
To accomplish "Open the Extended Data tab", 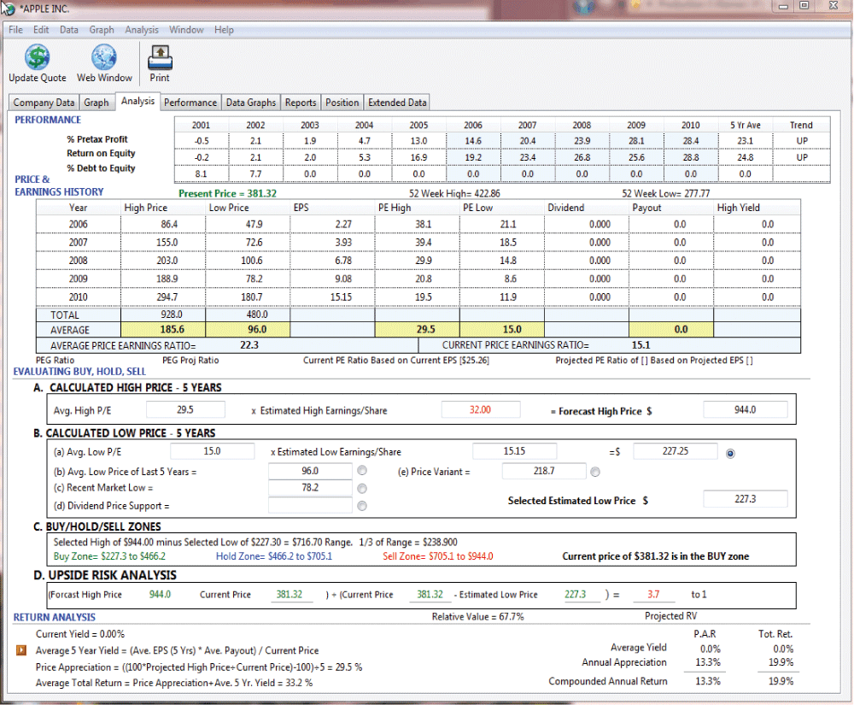I will click(397, 103).
